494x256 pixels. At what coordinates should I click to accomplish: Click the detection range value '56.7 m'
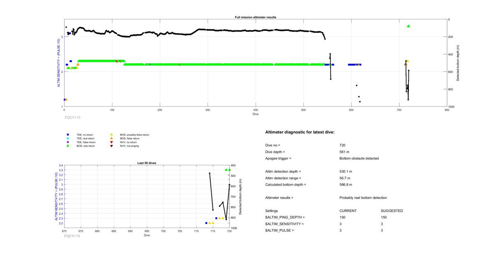(x=345, y=178)
